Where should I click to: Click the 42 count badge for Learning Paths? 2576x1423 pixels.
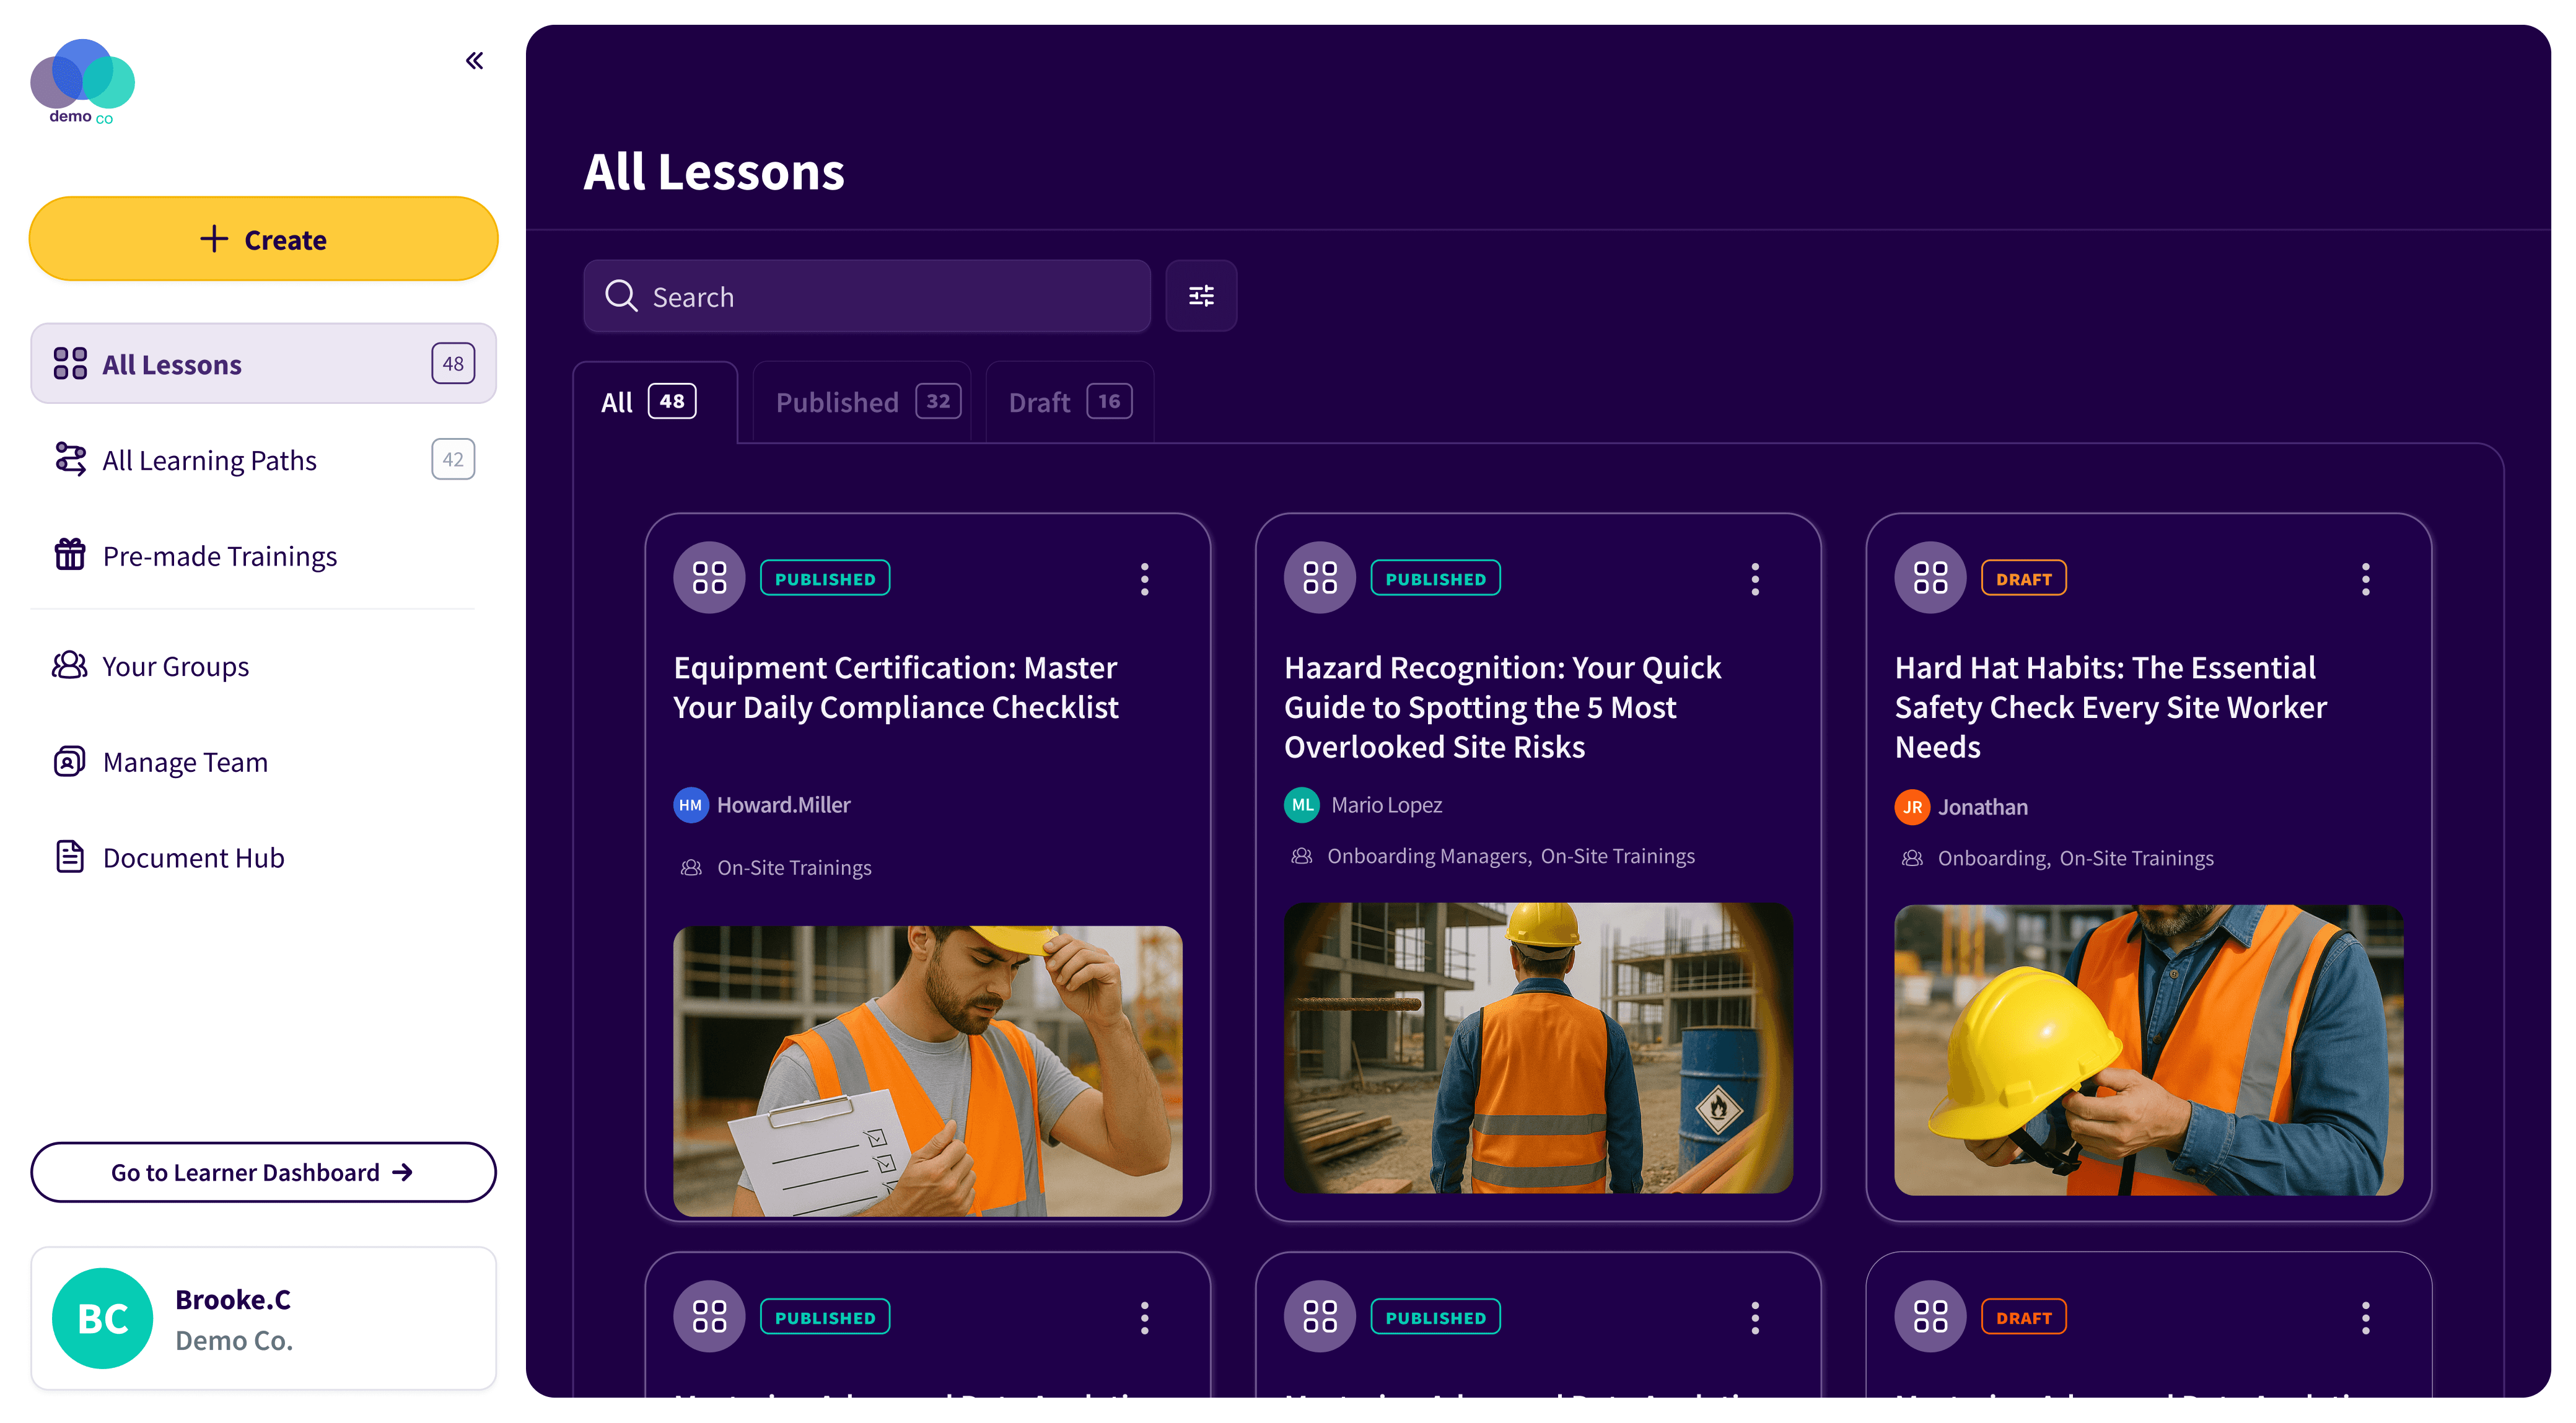[x=453, y=460]
